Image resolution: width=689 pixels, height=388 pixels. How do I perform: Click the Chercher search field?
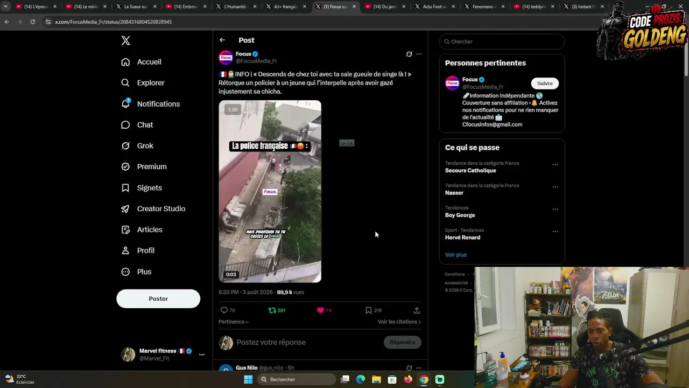(502, 41)
